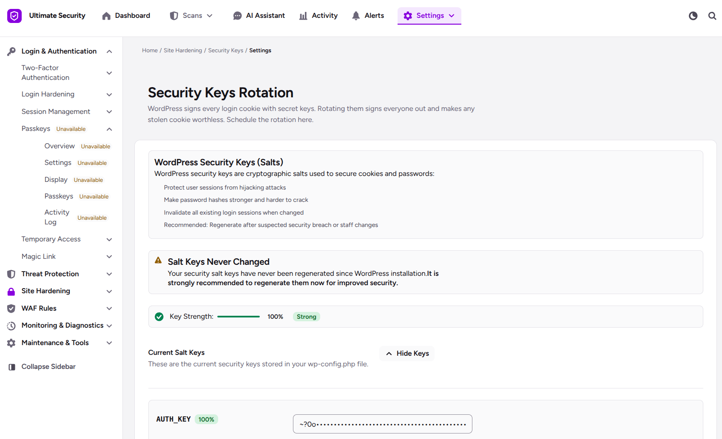Open the Settings dropdown in top nav
722x439 pixels.
click(x=429, y=16)
